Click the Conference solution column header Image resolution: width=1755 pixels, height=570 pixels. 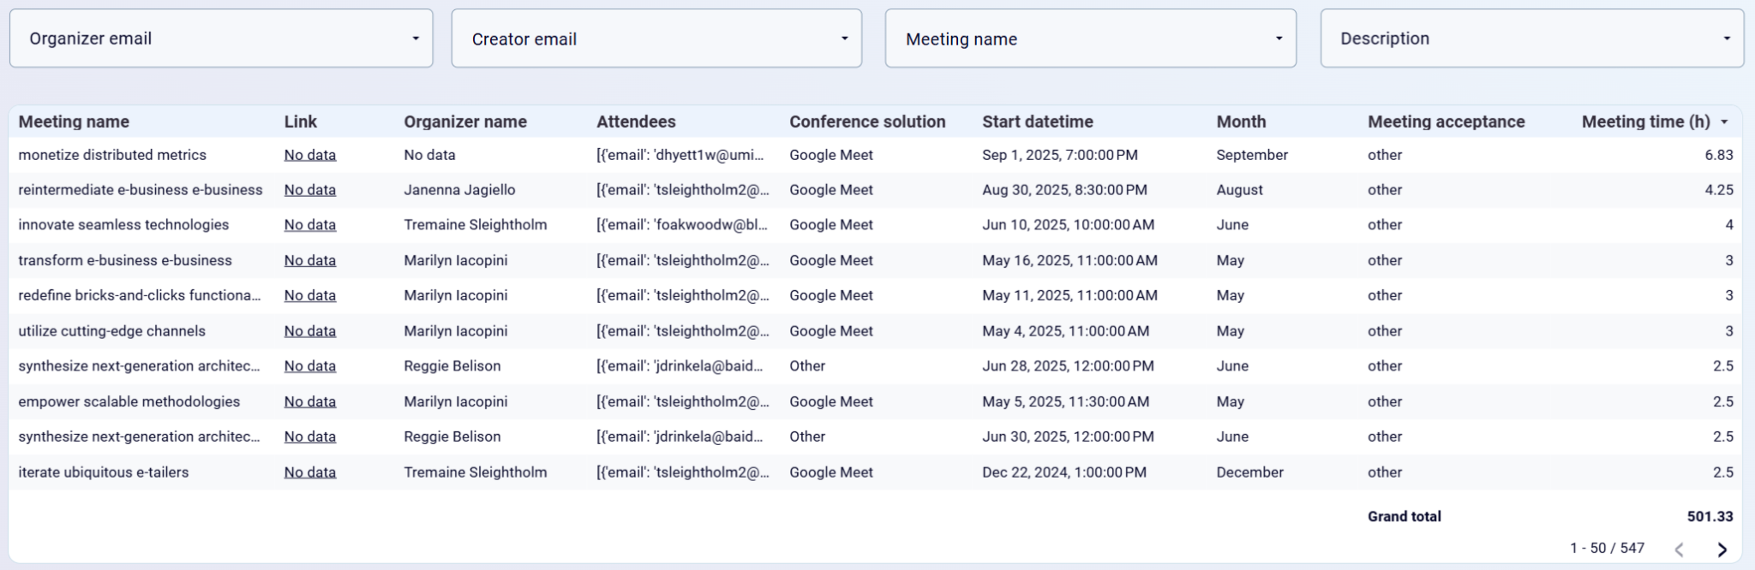[867, 122]
